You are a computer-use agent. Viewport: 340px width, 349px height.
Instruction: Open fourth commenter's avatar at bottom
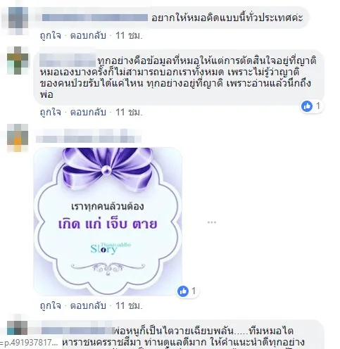[x=18, y=328]
